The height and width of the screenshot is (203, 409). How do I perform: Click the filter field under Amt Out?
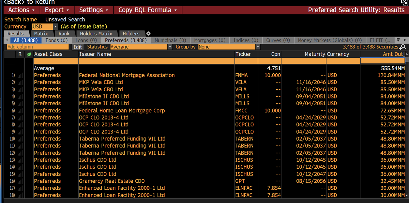(x=382, y=61)
